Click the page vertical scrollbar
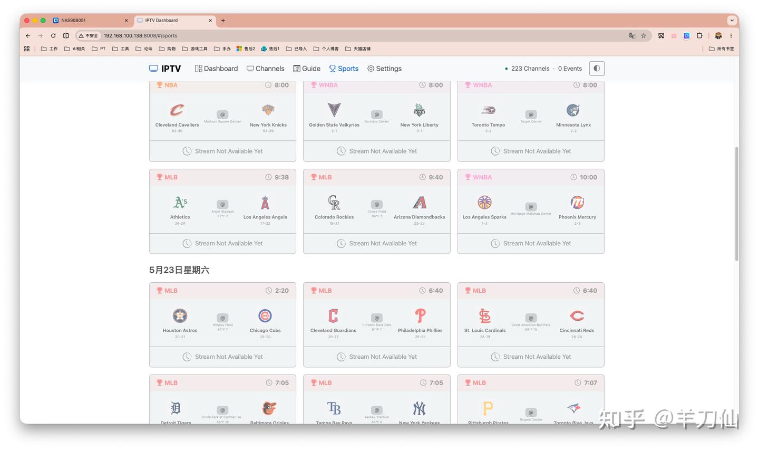Screen dimensions: 759x450 736,203
